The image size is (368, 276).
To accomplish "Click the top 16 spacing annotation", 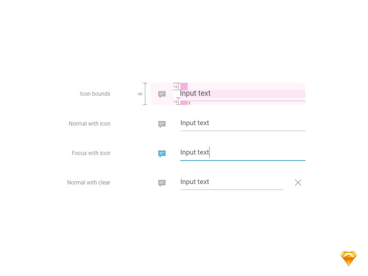I will pyautogui.click(x=175, y=86).
